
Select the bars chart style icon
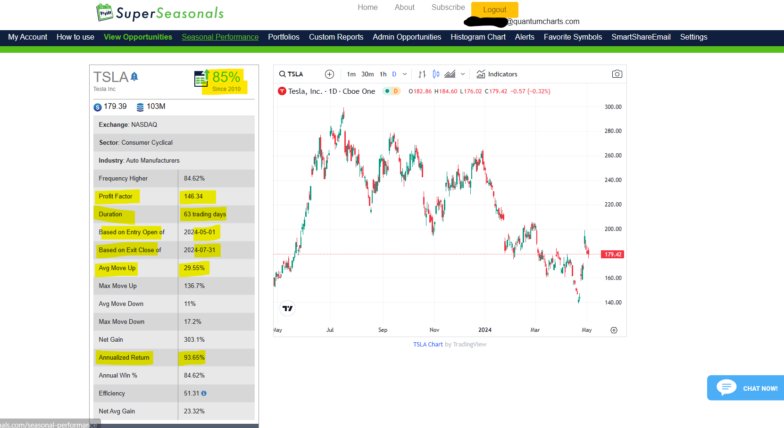coord(422,74)
